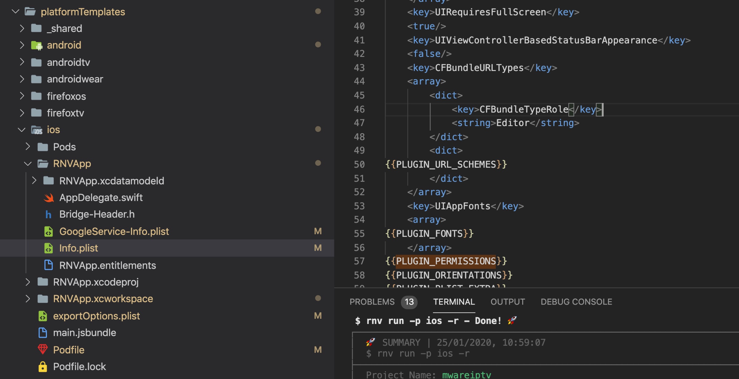The width and height of the screenshot is (739, 379).
Task: Click the modified badge beside exportOptions.plist
Action: click(318, 316)
